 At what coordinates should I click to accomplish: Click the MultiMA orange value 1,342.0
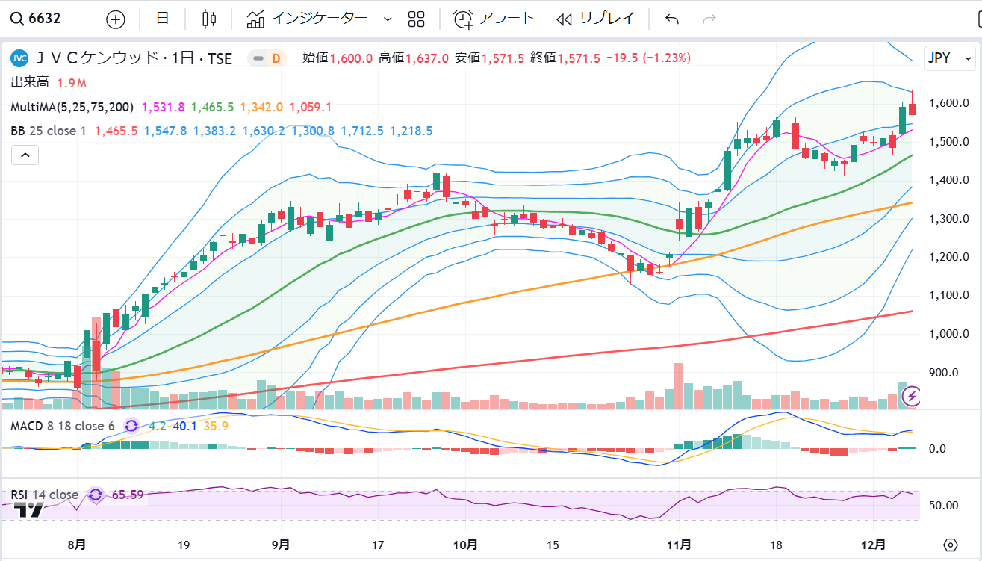coord(261,107)
